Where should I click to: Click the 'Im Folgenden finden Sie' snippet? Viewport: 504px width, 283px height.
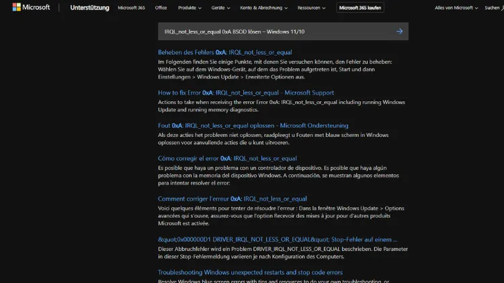coord(275,69)
